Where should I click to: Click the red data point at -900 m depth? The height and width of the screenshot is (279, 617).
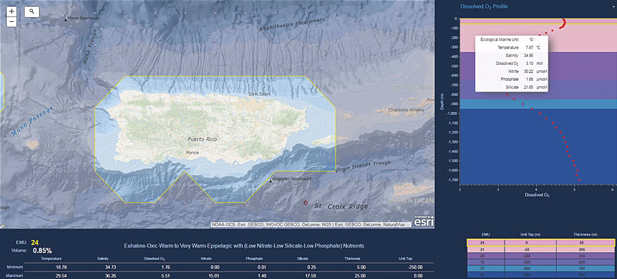(522, 104)
